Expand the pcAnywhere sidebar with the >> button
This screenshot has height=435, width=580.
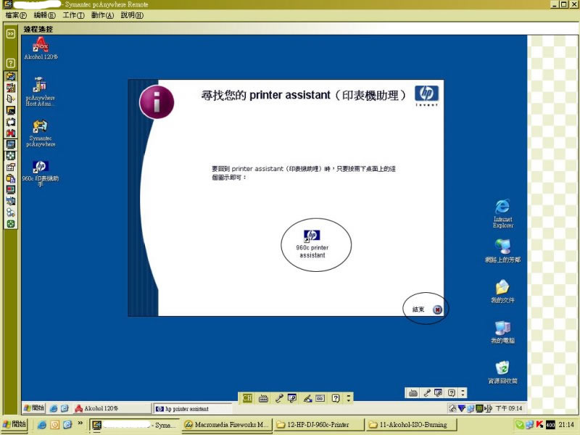pyautogui.click(x=11, y=33)
